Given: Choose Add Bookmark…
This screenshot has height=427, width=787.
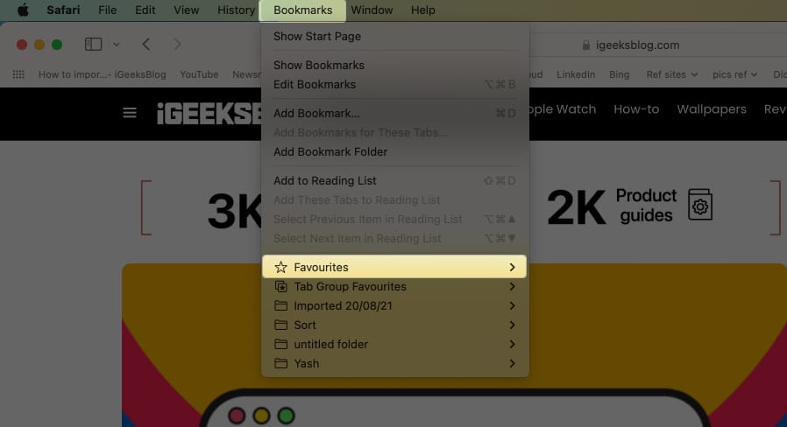Looking at the screenshot, I should 395,113.
